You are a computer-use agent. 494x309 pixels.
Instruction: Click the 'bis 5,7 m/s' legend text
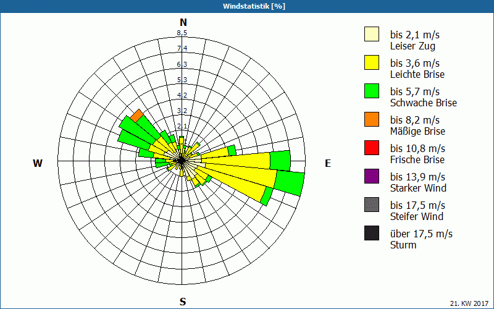414,91
